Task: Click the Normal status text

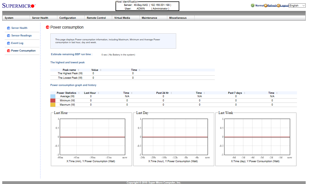Action: click(x=260, y=6)
